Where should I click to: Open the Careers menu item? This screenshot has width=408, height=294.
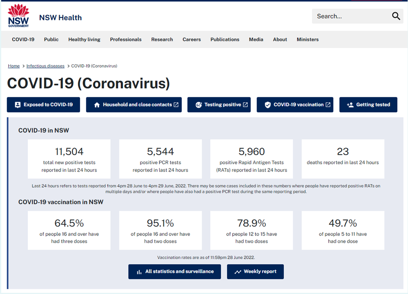[x=192, y=40]
